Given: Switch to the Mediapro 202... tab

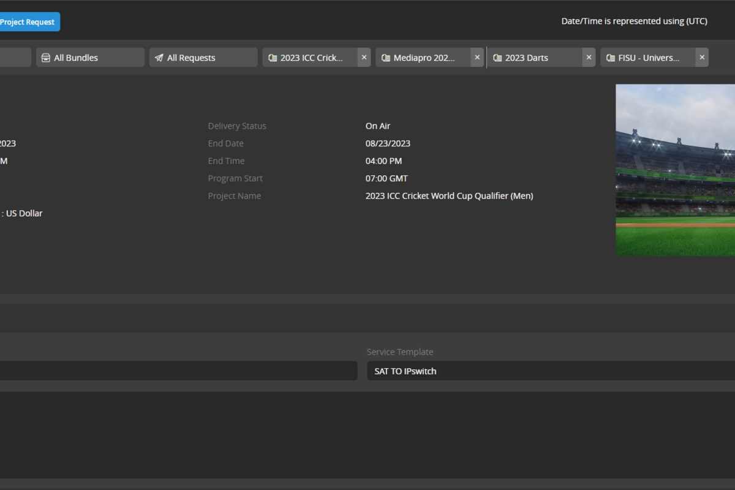Looking at the screenshot, I should tap(424, 58).
